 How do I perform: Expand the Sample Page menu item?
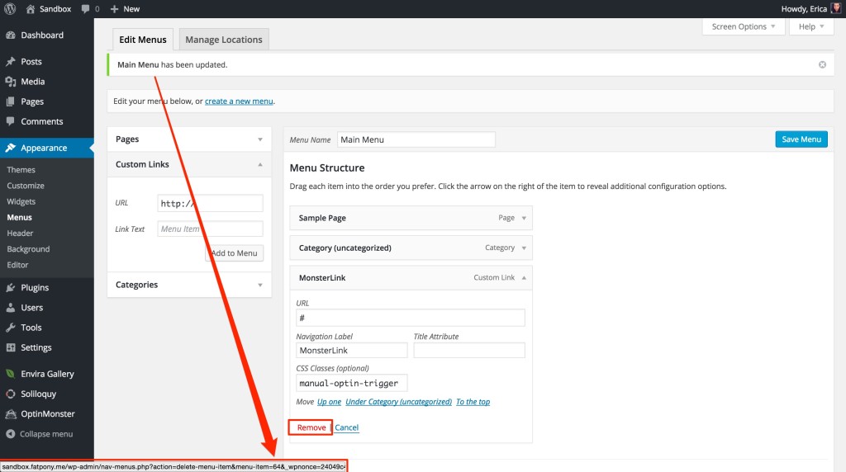(x=524, y=218)
